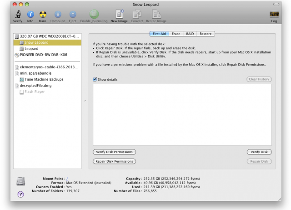Click the sidebar splitter handle dot

coord(85,101)
